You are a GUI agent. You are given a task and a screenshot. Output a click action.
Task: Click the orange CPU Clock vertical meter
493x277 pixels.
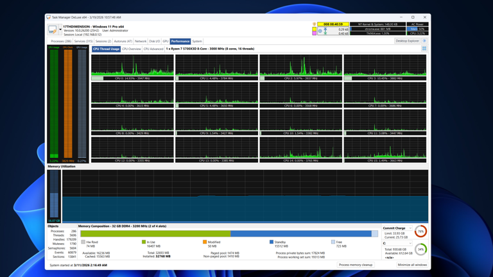click(x=68, y=104)
